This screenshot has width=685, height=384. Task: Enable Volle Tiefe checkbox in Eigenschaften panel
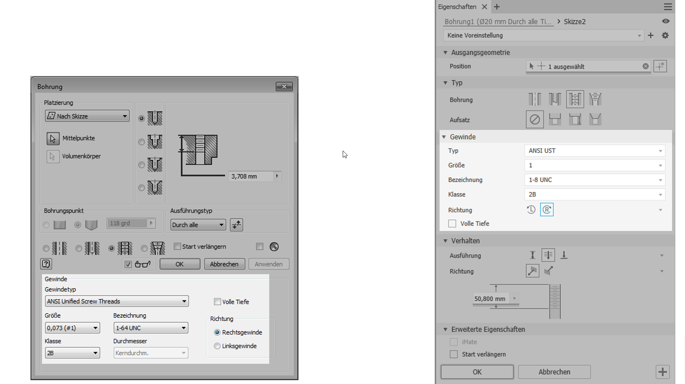(x=452, y=223)
